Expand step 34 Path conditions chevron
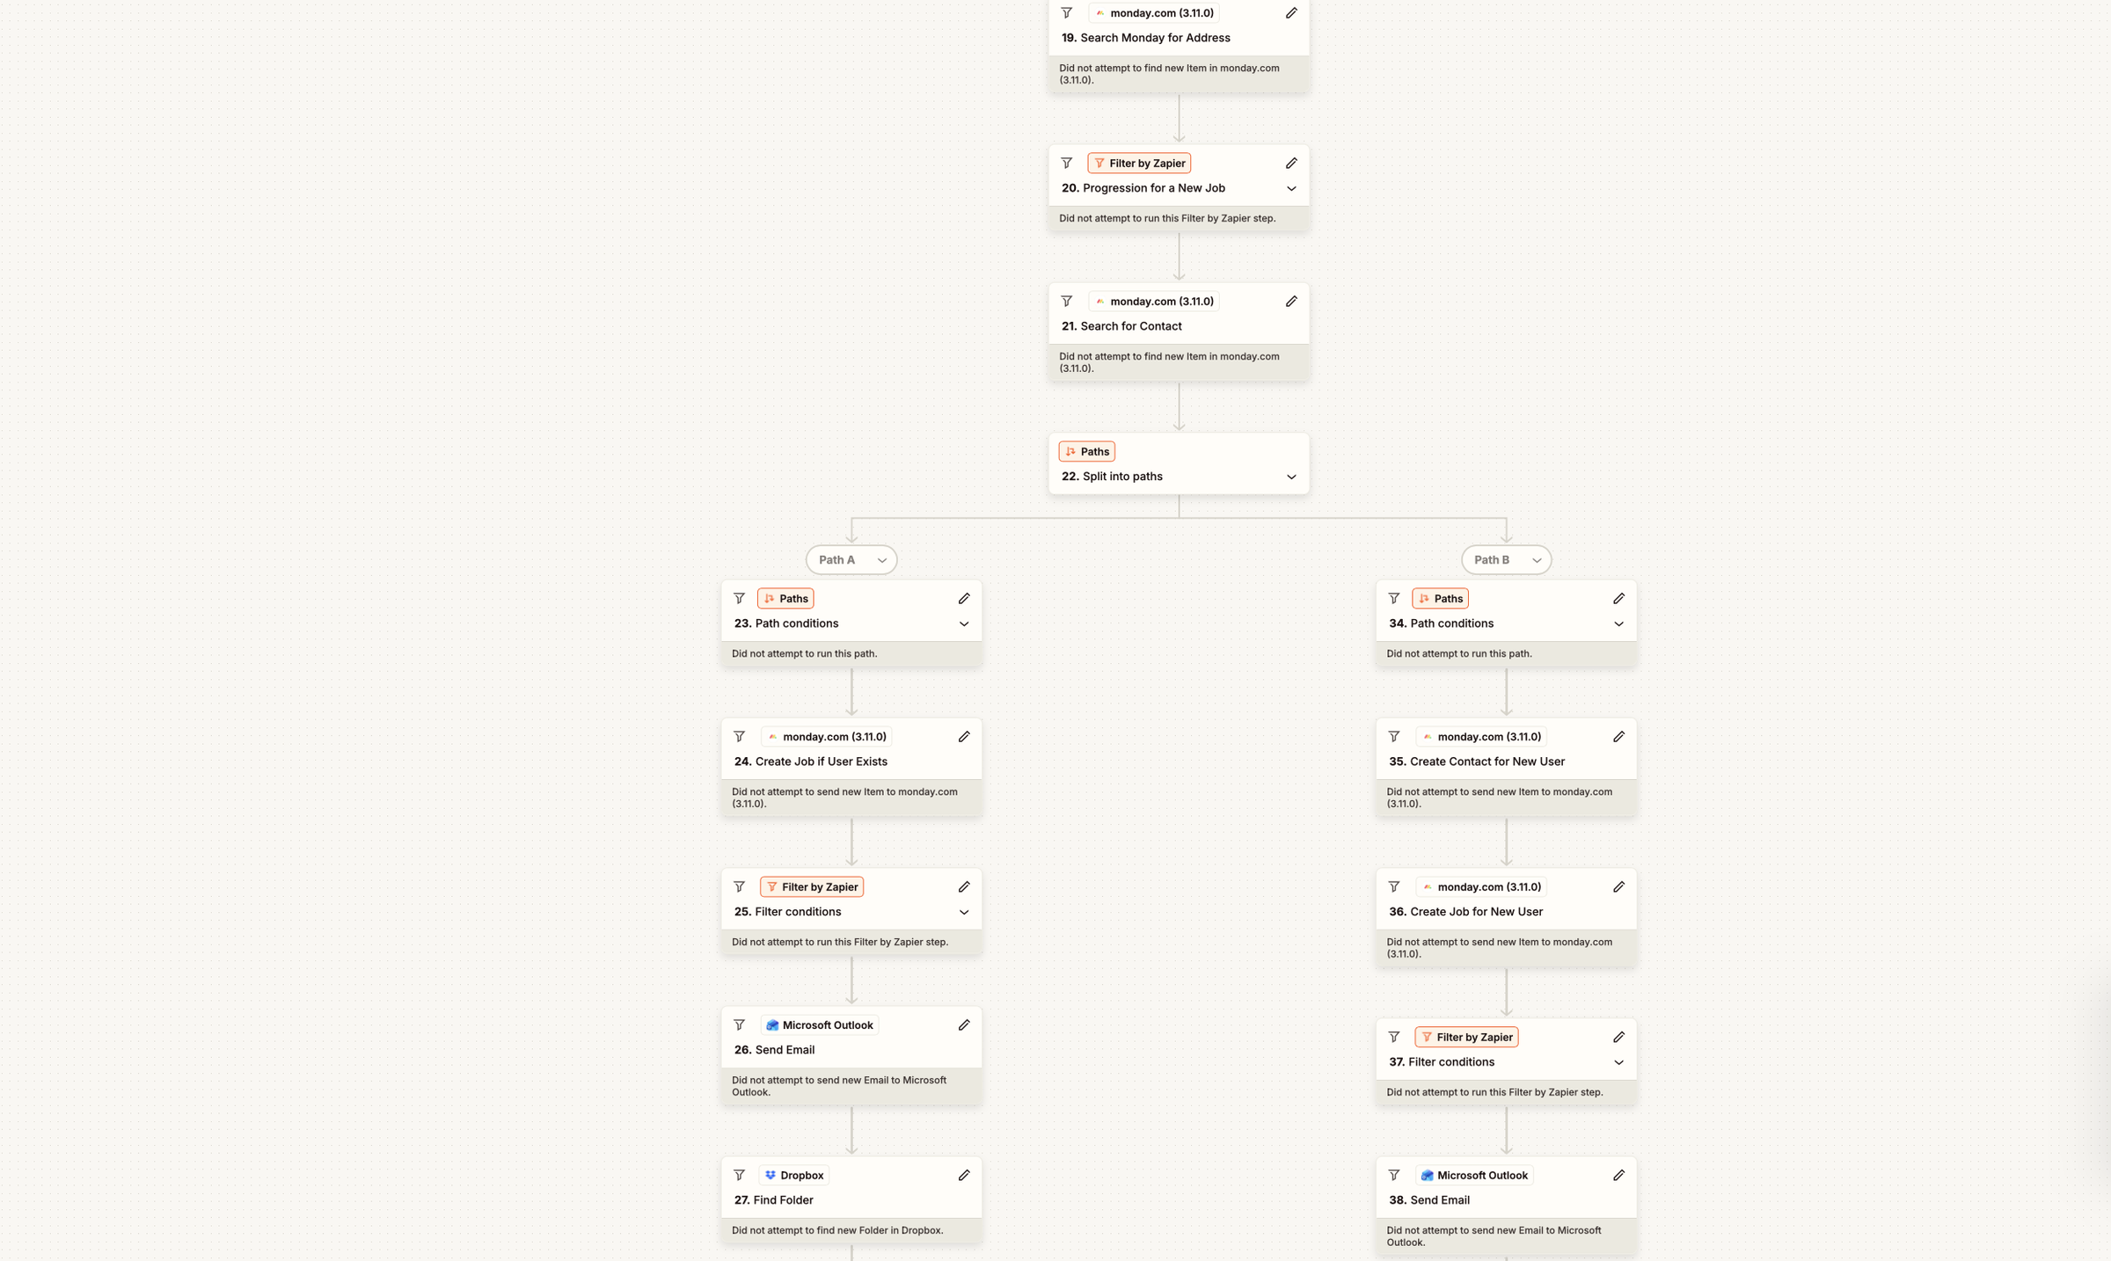 tap(1618, 623)
